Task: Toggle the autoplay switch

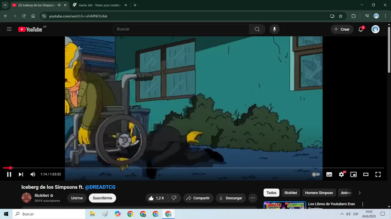Action: click(x=316, y=174)
